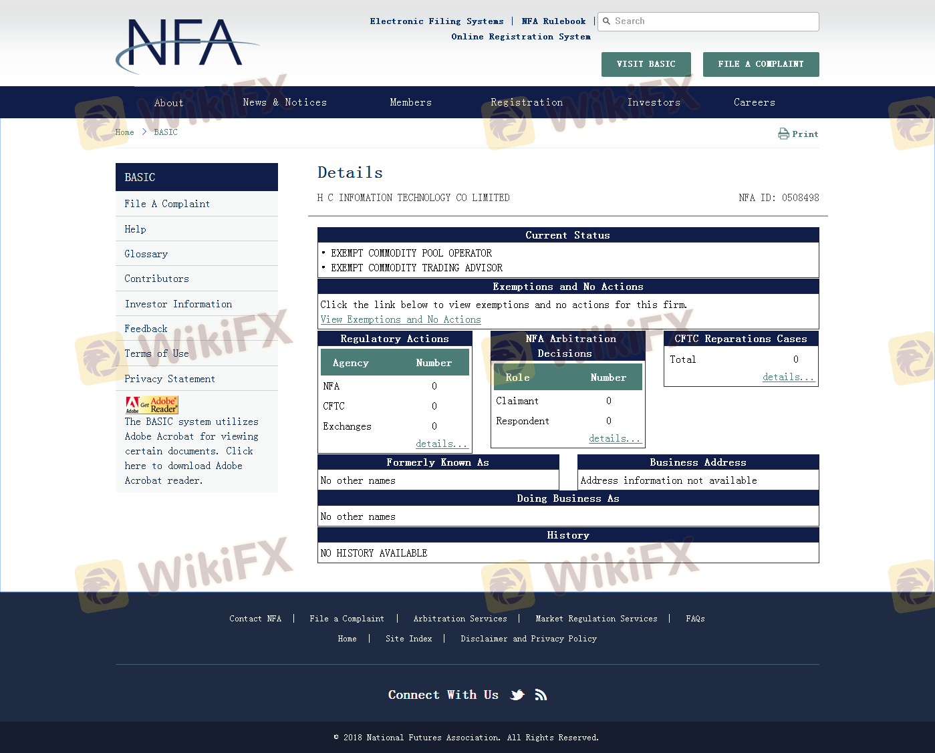This screenshot has height=753, width=935.
Task: Open the Registration menu
Action: point(527,102)
